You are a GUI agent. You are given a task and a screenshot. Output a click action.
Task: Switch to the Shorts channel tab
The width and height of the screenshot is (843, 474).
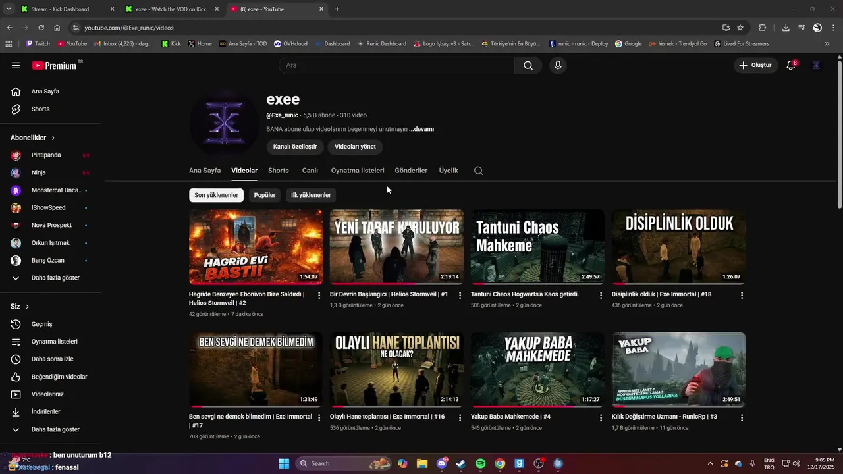coord(279,171)
